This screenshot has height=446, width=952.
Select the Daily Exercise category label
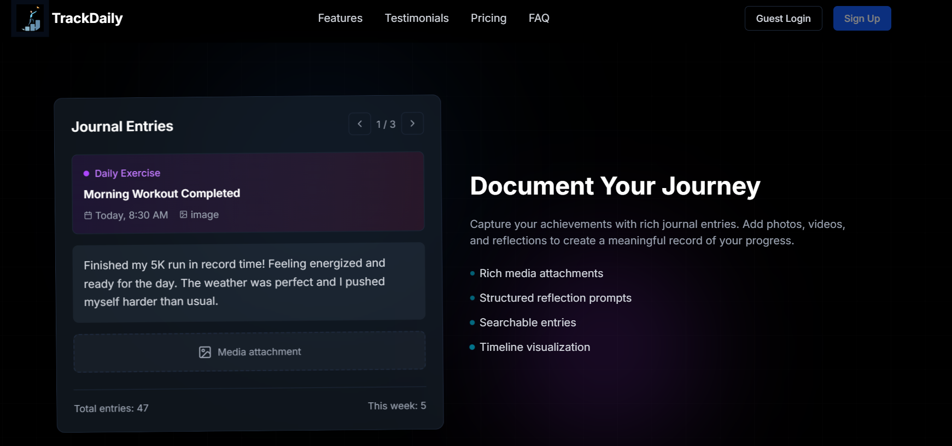click(x=127, y=173)
